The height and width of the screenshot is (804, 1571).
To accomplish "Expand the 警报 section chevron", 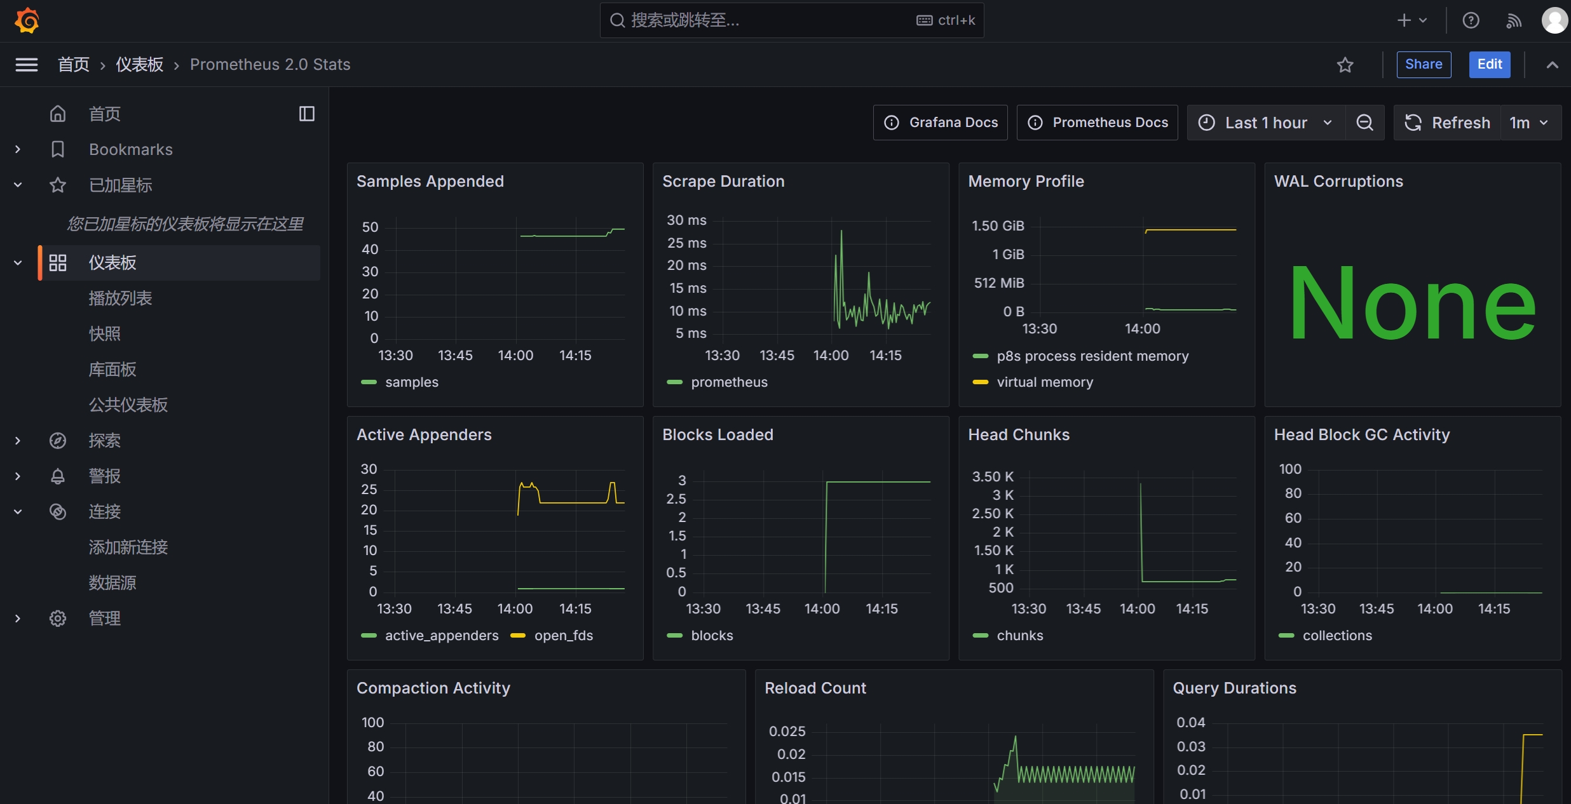I will click(x=18, y=476).
